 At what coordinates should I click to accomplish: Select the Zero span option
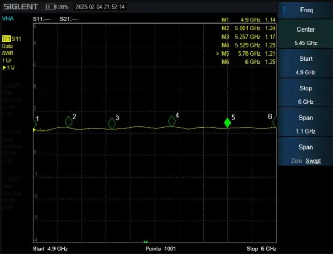297,160
